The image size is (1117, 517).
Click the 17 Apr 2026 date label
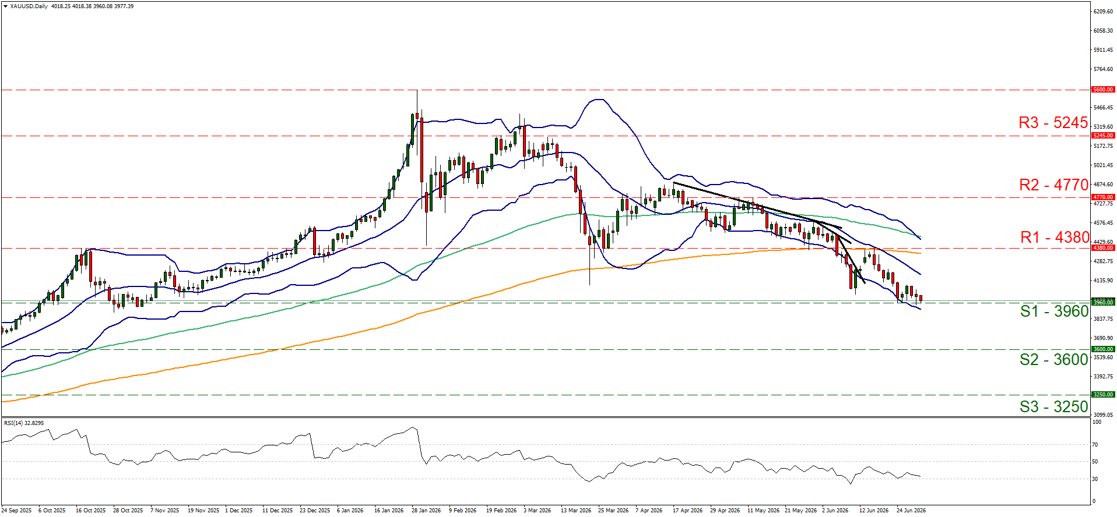(x=687, y=511)
